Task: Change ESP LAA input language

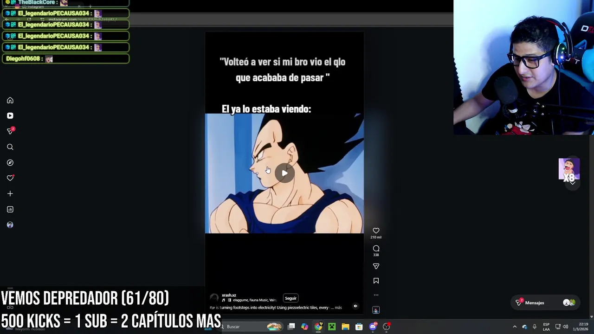Action: [546, 327]
